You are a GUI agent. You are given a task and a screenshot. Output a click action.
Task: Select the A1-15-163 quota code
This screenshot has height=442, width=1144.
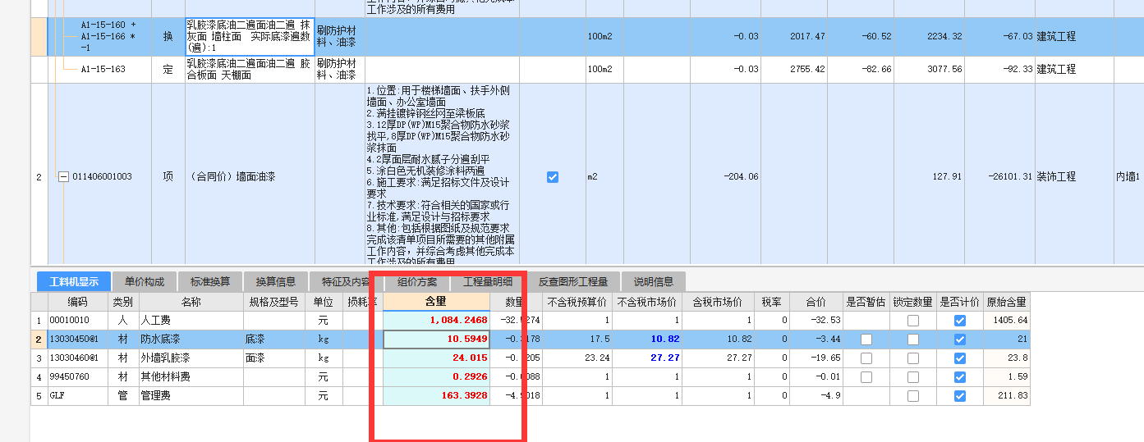103,70
